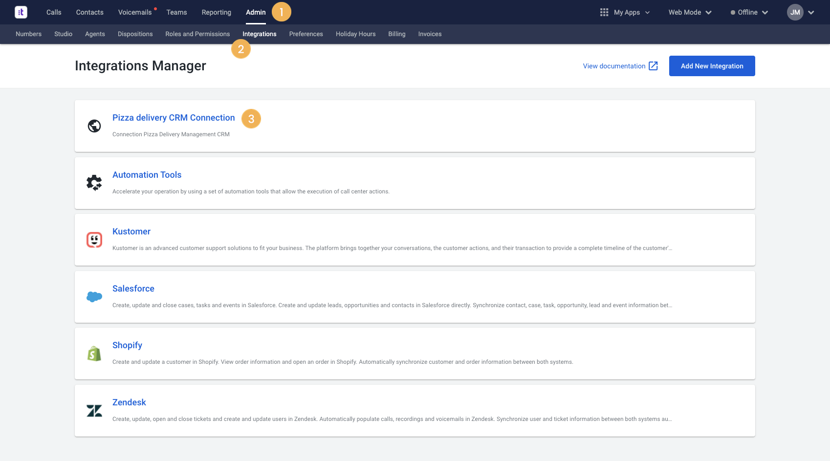The height and width of the screenshot is (461, 830).
Task: Click the Offline status dot indicator
Action: point(733,13)
